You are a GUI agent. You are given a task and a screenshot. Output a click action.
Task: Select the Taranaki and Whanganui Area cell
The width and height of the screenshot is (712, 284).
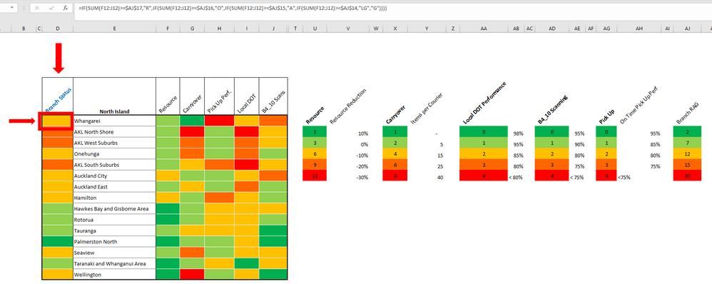pyautogui.click(x=114, y=263)
